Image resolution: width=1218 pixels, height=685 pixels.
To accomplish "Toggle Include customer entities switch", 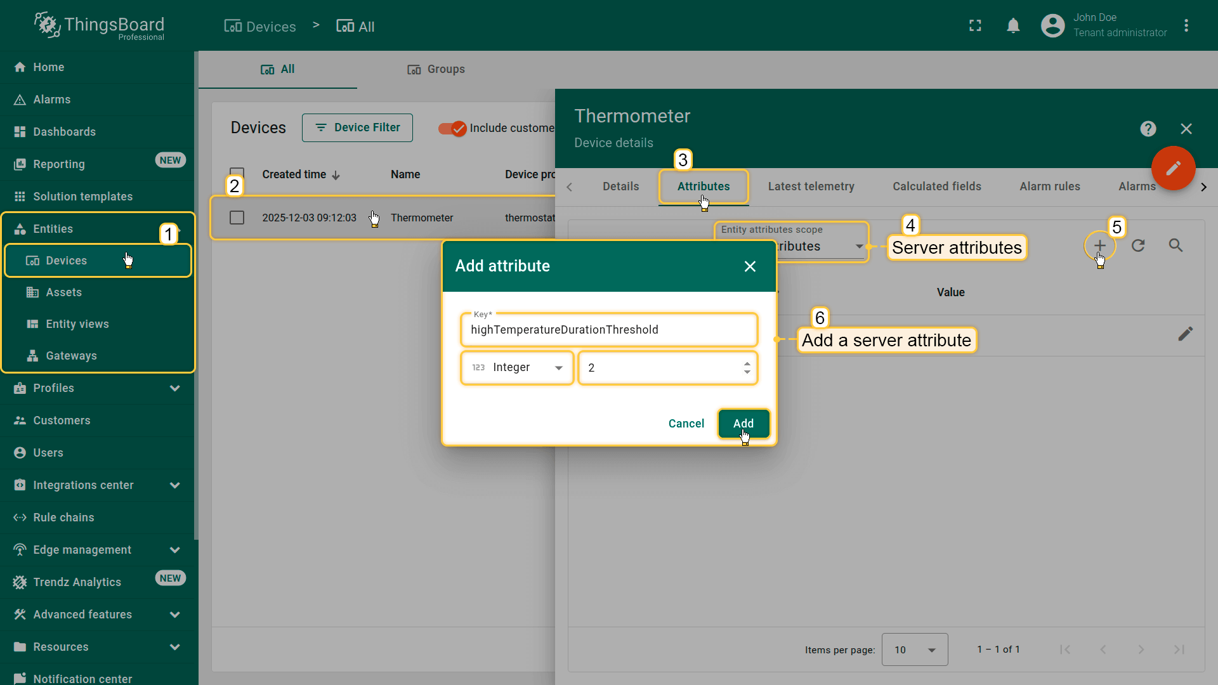I will tap(452, 128).
